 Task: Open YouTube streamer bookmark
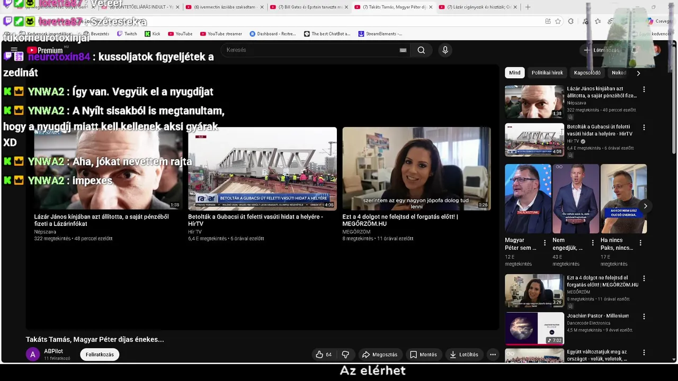click(x=221, y=34)
